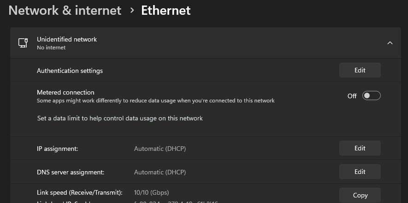
Task: Collapse the Unidentified network section chevron
Action: click(x=390, y=43)
